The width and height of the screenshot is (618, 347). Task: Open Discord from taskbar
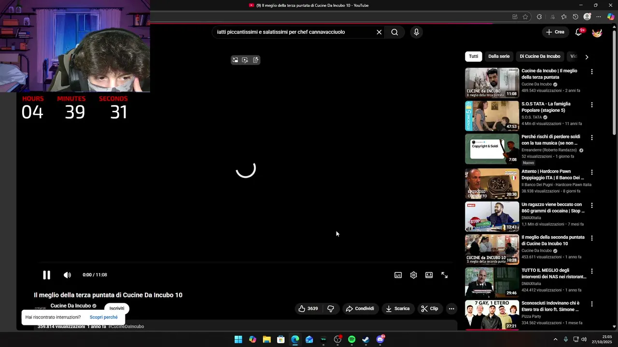(x=380, y=340)
